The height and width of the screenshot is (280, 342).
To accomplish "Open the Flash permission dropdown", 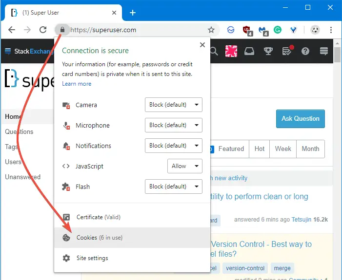I will point(174,187).
